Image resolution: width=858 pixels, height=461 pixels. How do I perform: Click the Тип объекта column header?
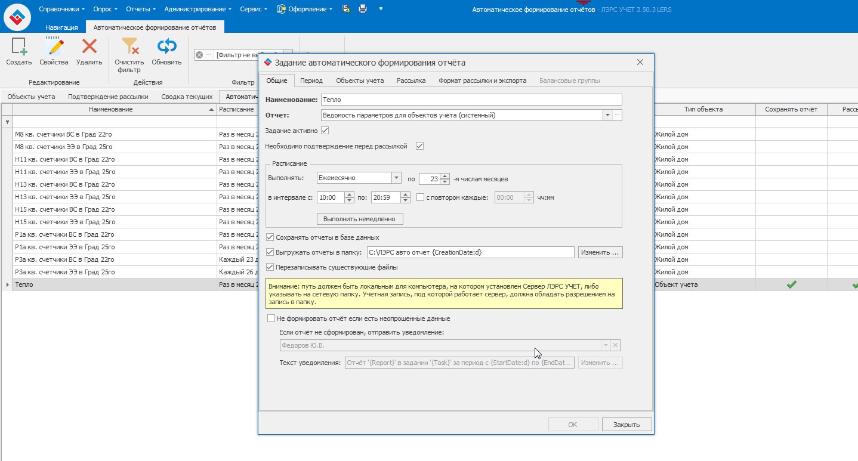point(703,109)
